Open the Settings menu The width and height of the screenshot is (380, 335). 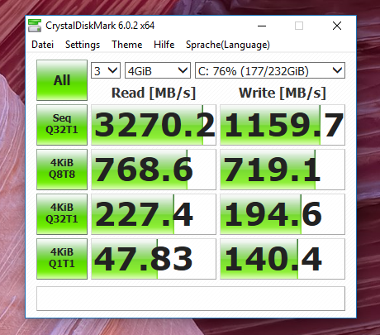pyautogui.click(x=83, y=45)
